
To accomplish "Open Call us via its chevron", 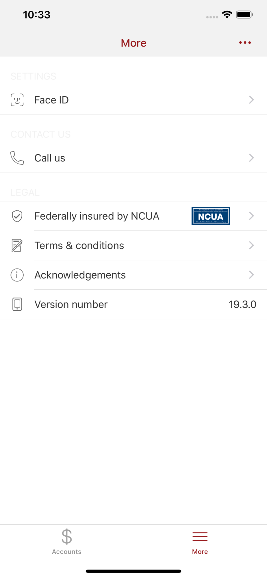I will pos(251,158).
